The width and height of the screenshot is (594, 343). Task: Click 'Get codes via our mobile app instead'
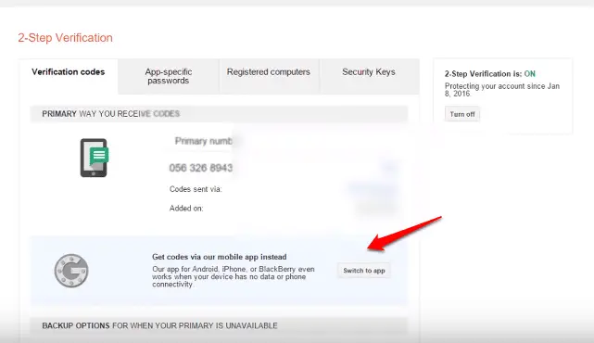point(219,257)
